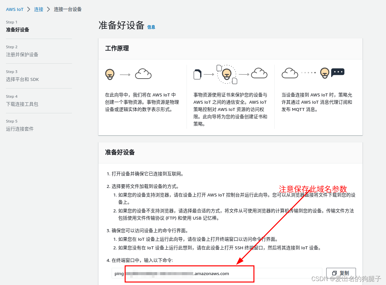This screenshot has width=386, height=285.
Task: Click text 打开设备并确保它已连接到互联网
Action: coord(148,174)
